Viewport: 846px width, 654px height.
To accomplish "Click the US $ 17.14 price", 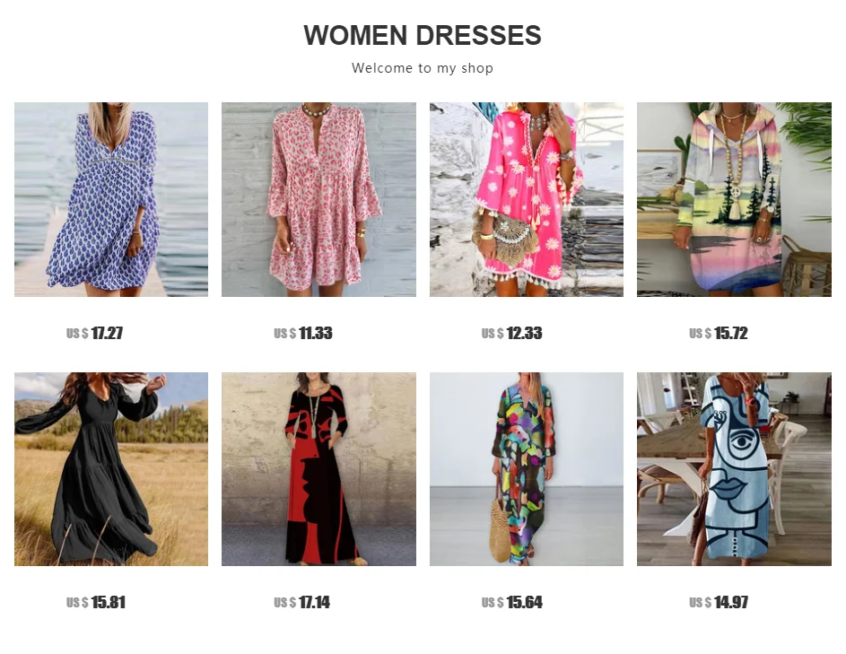I will click(x=302, y=602).
